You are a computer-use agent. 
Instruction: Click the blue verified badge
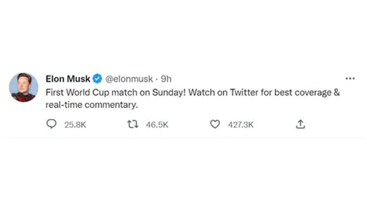98,79
